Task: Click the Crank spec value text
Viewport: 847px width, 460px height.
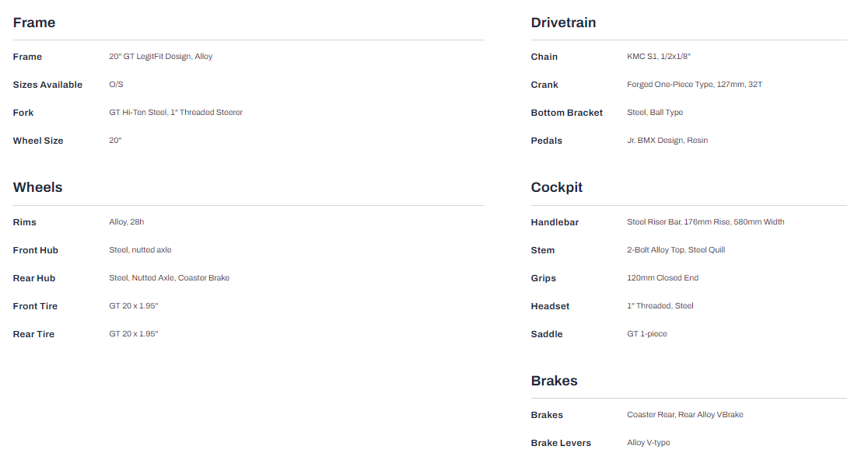Action: [x=694, y=85]
